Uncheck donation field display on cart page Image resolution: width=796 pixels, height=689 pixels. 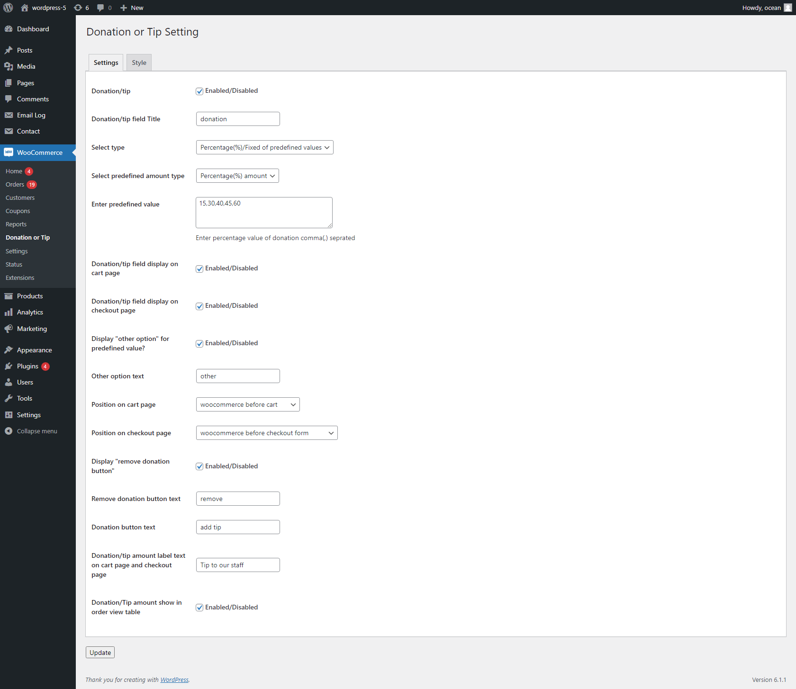click(x=199, y=268)
